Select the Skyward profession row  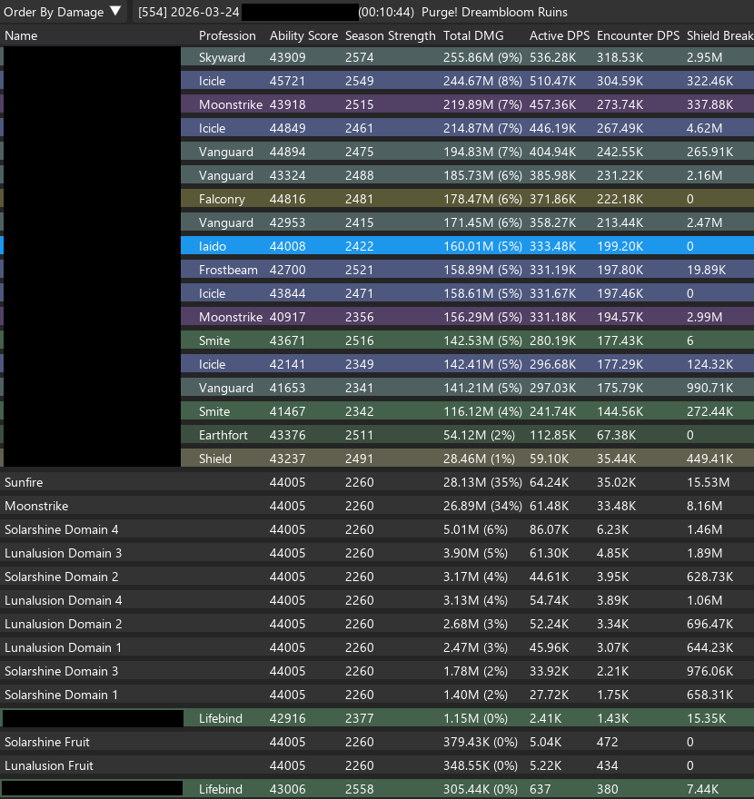pos(377,57)
